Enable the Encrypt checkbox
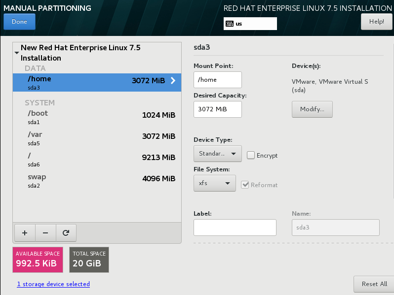The width and height of the screenshot is (394, 295). [250, 156]
